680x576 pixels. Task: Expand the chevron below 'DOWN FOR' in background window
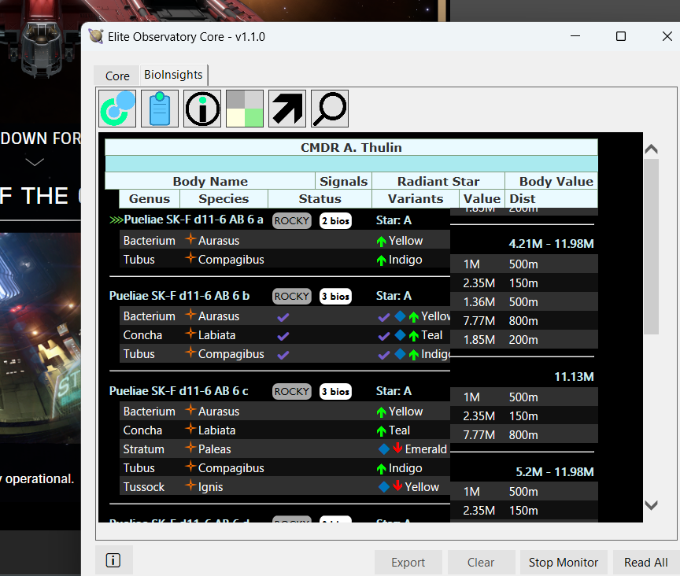pyautogui.click(x=35, y=162)
